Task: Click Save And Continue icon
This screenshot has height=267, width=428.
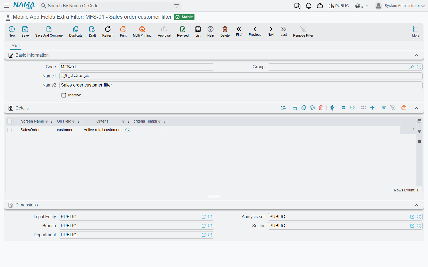Action: tap(49, 29)
